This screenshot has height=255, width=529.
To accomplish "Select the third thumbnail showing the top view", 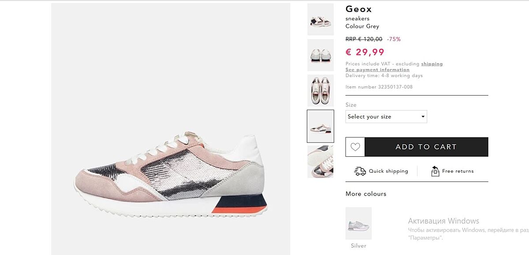I will point(320,91).
